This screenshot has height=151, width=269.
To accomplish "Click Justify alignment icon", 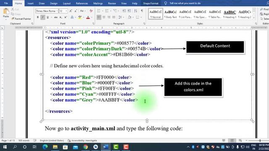I will (114, 17).
